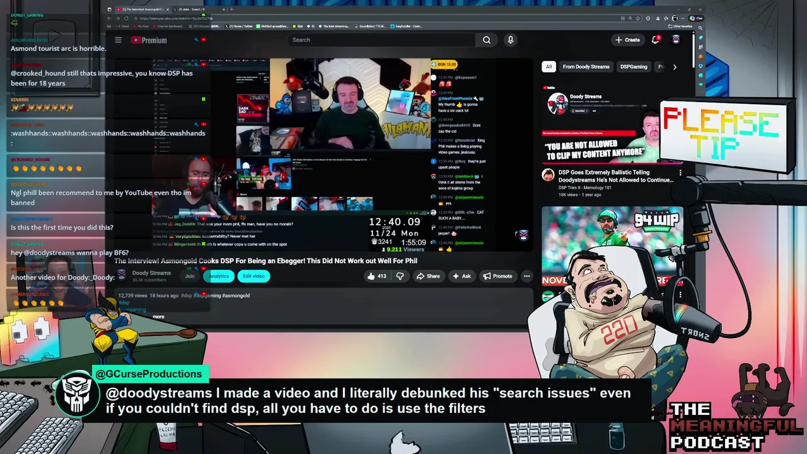Show next filter chips with chevron arrow
807x454 pixels.
tap(675, 67)
